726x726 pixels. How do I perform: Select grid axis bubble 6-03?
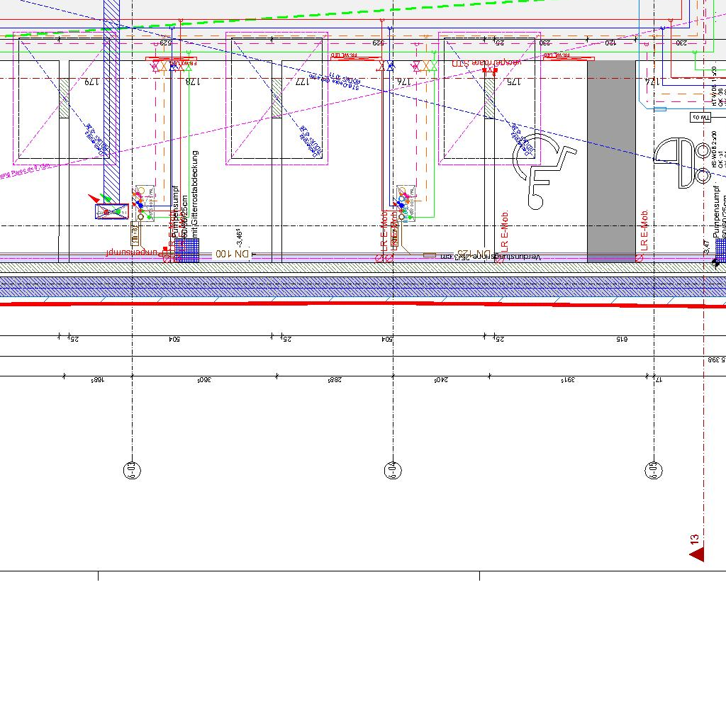133,469
